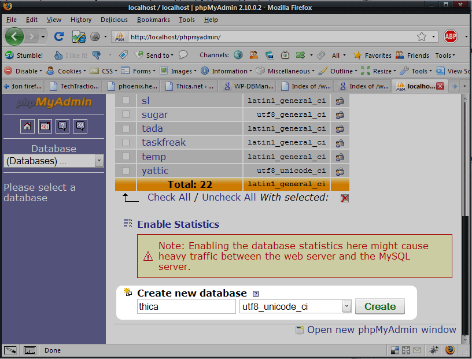472x359 pixels.
Task: Click the Stumble! toolbar button
Action: coord(24,55)
